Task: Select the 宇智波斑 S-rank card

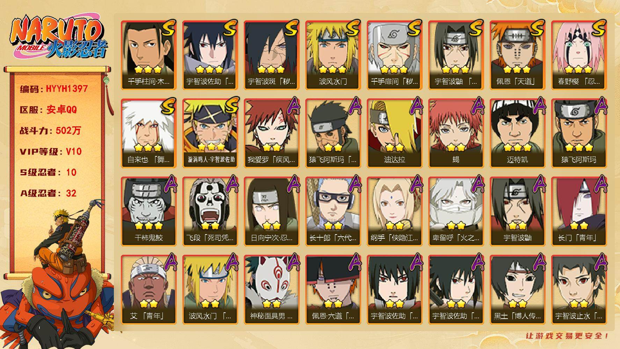Action: tap(271, 55)
